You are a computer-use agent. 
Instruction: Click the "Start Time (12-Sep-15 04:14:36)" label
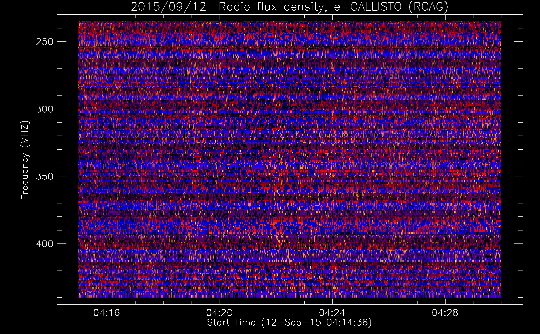click(289, 323)
